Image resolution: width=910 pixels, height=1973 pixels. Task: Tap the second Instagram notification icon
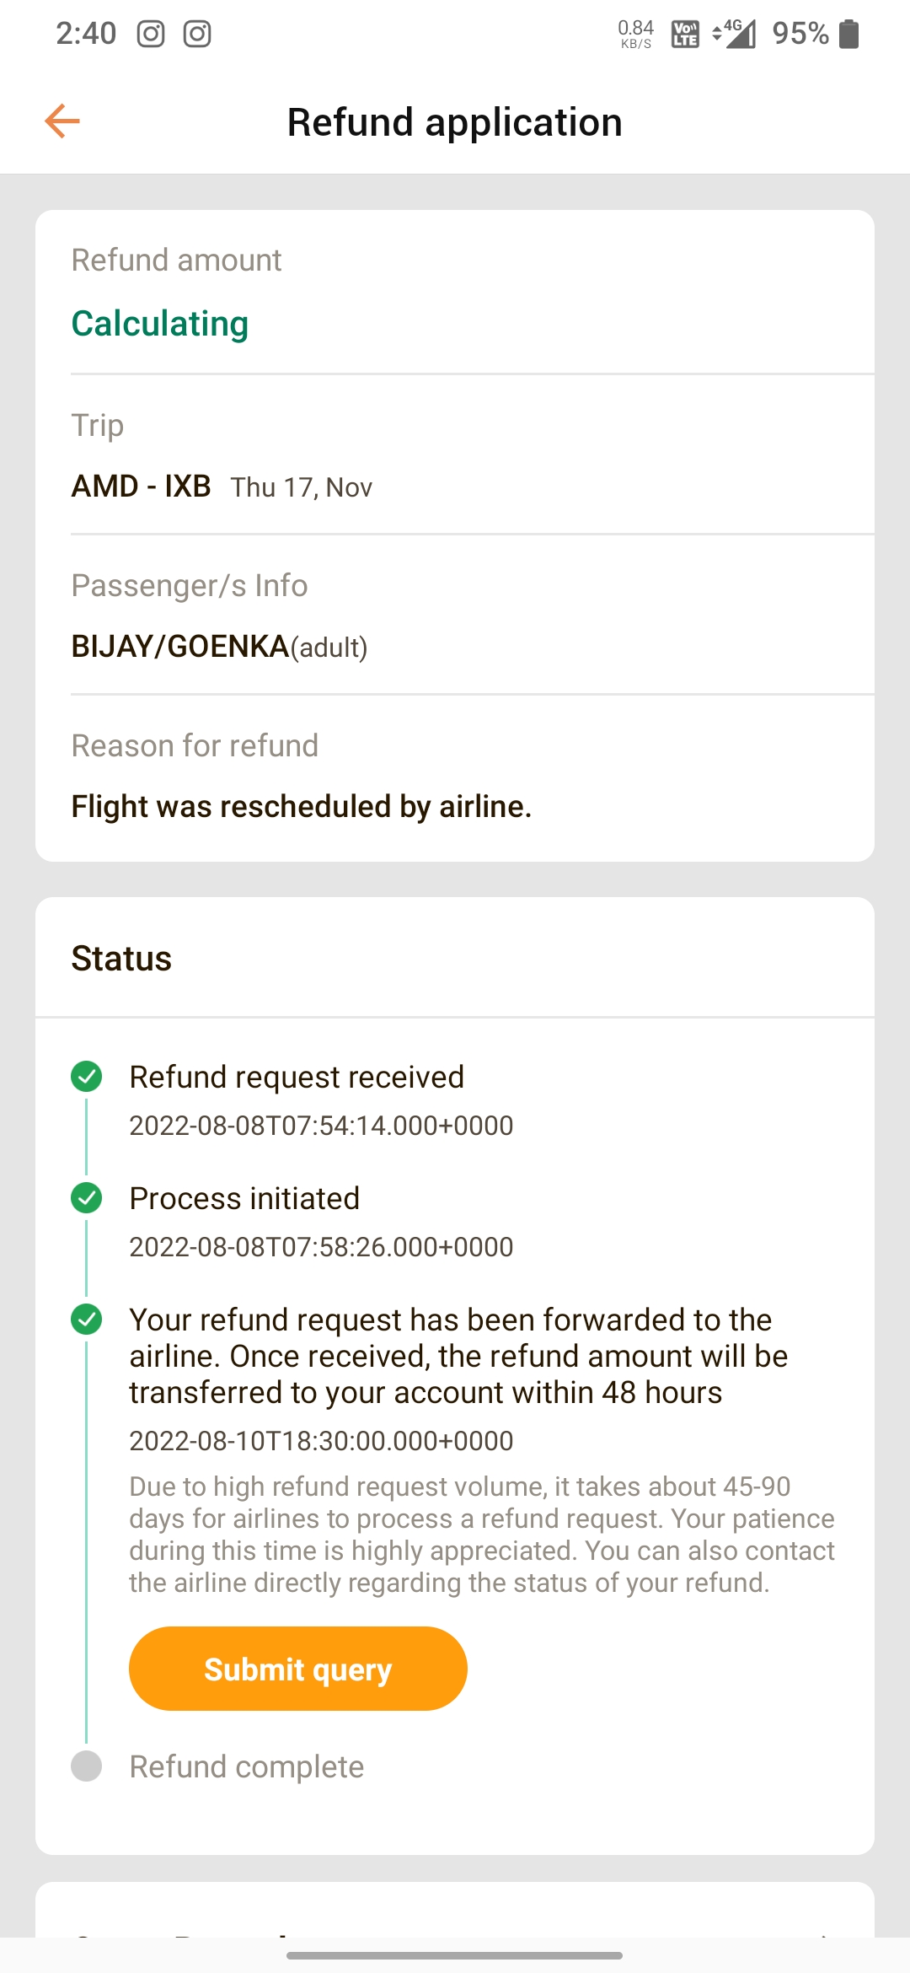coord(197,34)
